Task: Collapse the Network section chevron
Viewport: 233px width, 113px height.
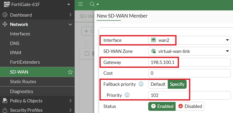Action: 70,25
